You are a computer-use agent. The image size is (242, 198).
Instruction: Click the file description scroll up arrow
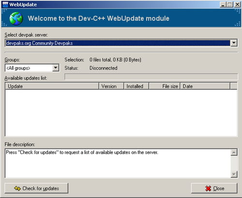[234, 153]
